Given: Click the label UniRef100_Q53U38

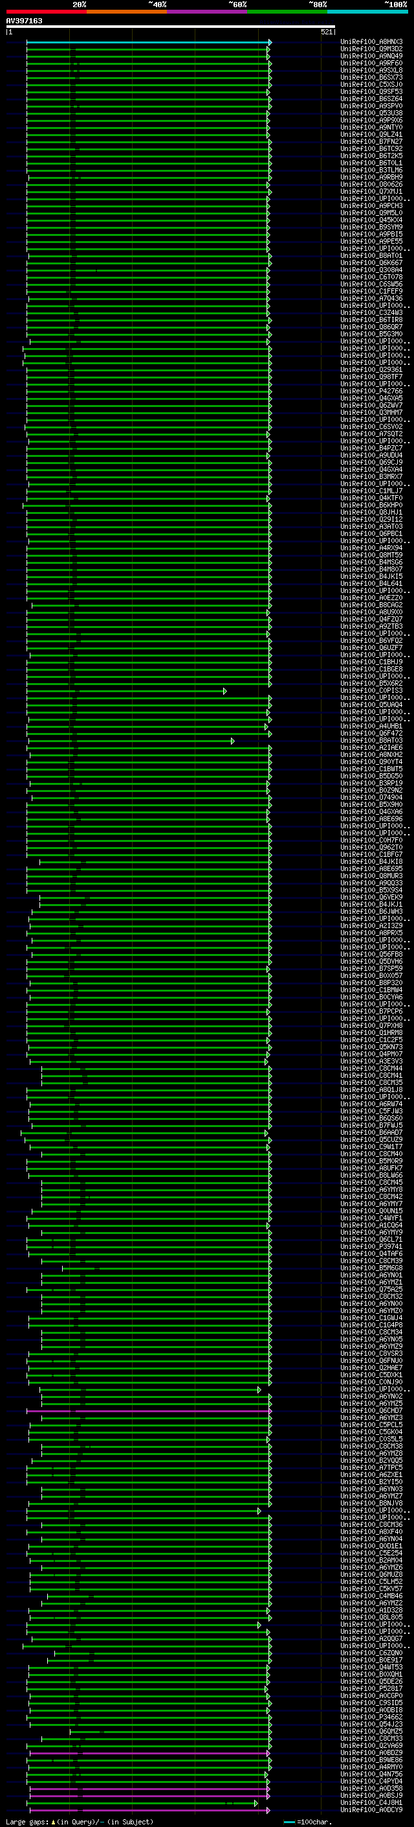Looking at the screenshot, I should point(371,113).
